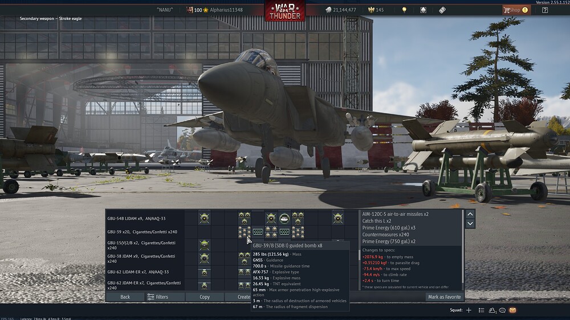Screen dimensions: 570x320
Task: Click Prime Energy (750 gal.) x2 entry
Action: [389, 241]
